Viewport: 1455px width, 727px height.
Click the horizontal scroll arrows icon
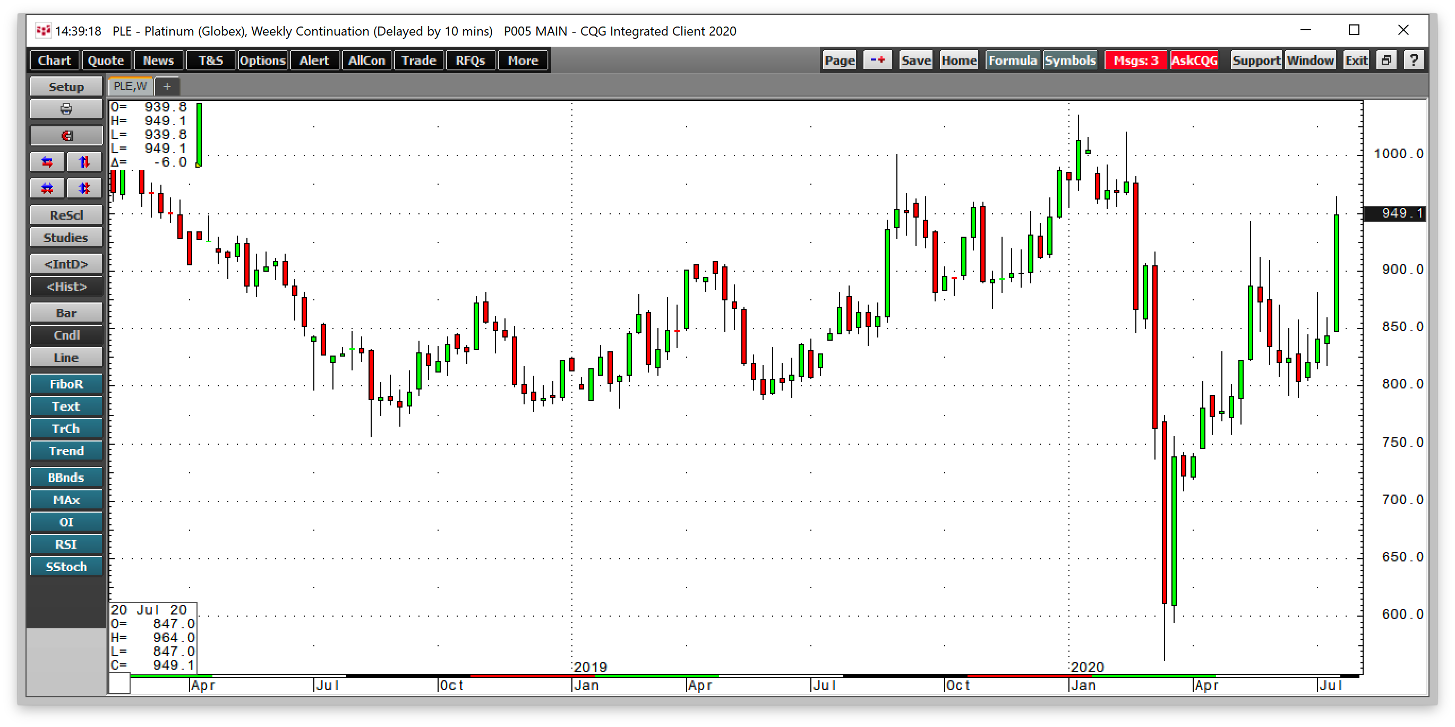point(47,162)
